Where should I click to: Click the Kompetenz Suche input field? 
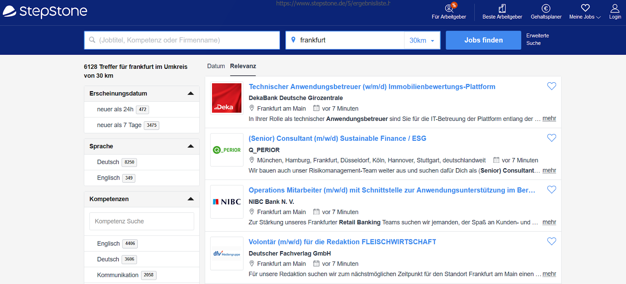[x=142, y=221]
